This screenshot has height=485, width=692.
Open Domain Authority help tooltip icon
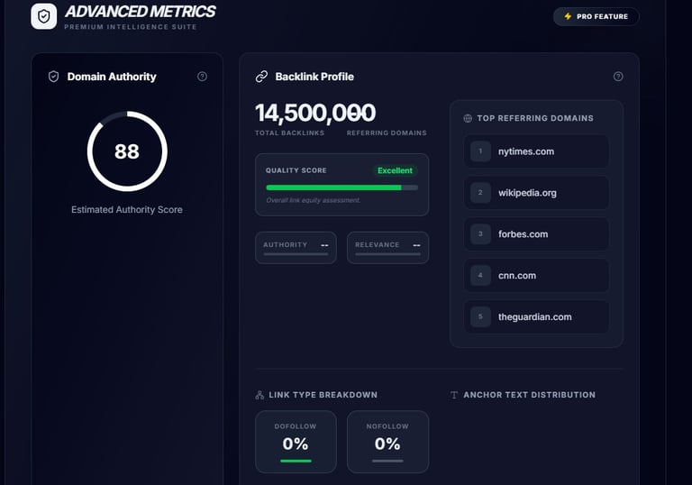click(202, 77)
